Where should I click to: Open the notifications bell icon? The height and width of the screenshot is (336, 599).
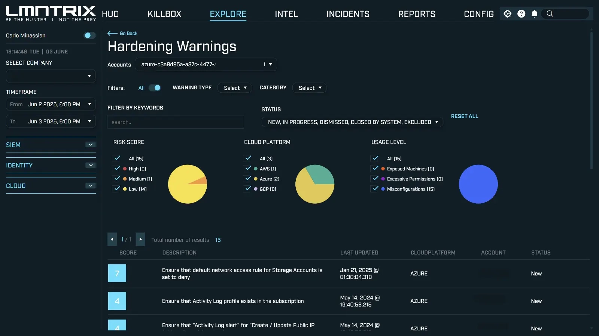[535, 14]
